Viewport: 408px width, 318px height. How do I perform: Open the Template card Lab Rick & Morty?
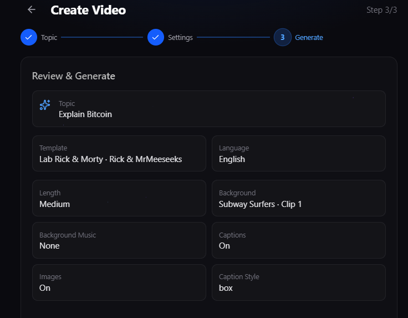pyautogui.click(x=119, y=154)
